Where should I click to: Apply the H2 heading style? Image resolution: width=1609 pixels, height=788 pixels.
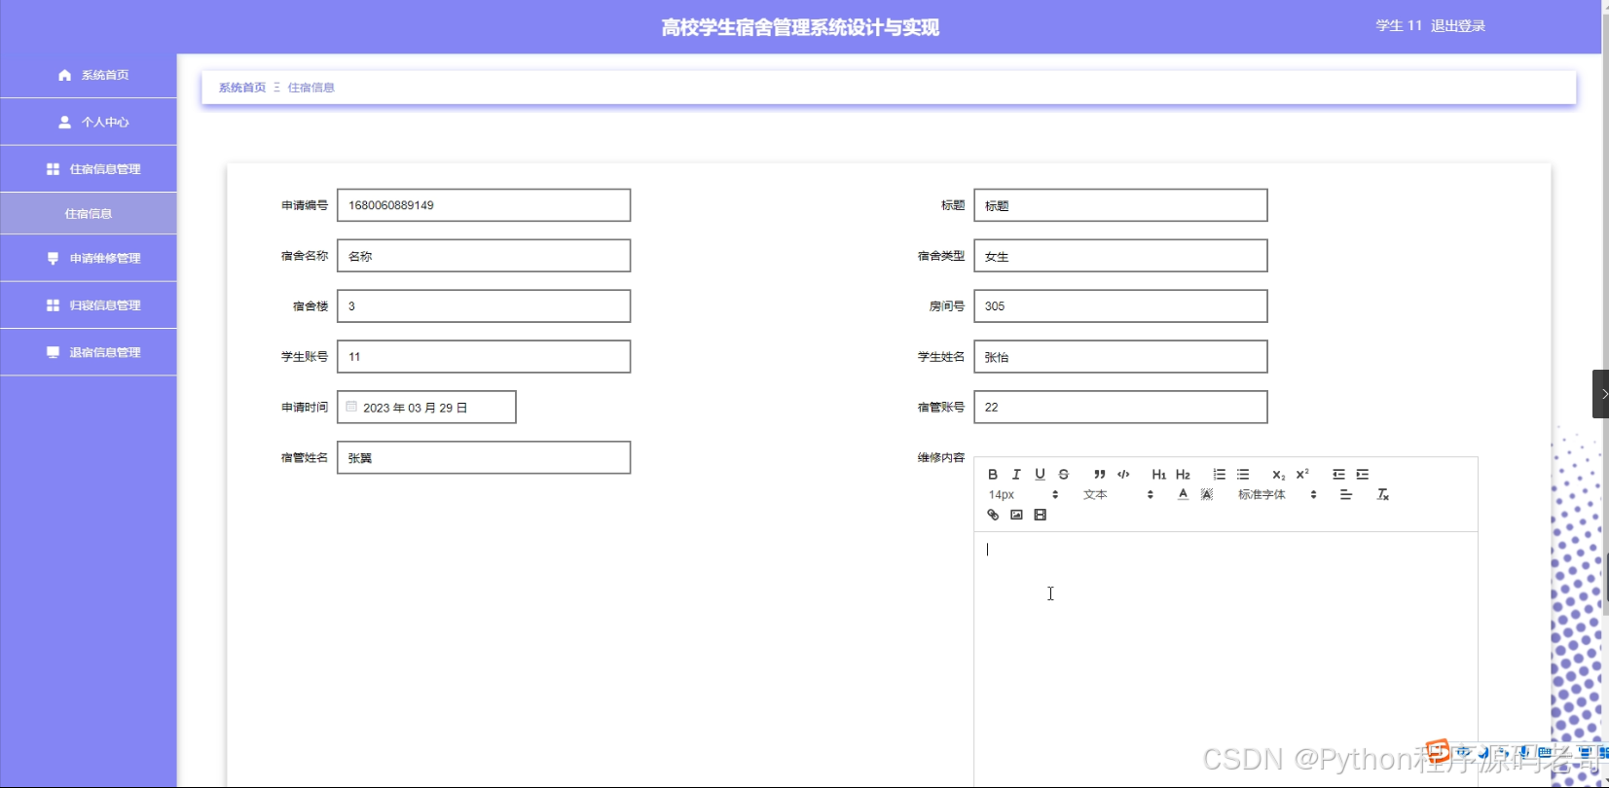coord(1183,475)
